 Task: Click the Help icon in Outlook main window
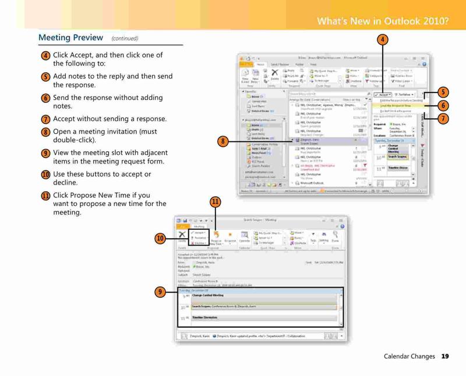click(424, 64)
